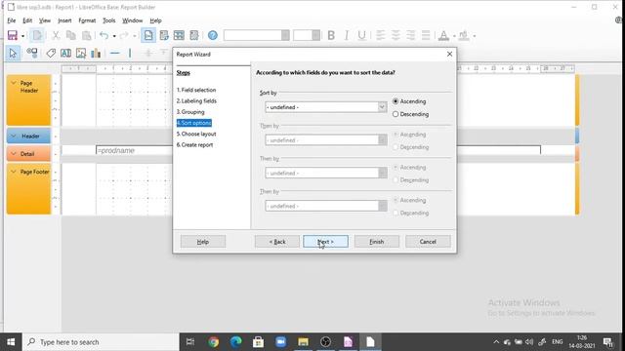Click the blue Help question mark icon
Image resolution: width=625 pixels, height=351 pixels.
point(213,35)
